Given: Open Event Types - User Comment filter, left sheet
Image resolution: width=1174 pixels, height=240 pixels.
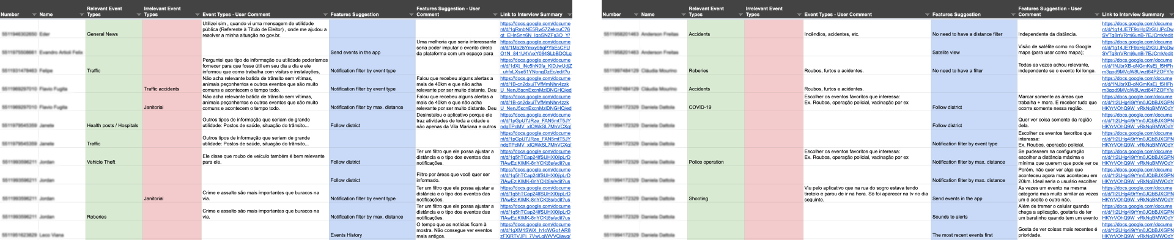Looking at the screenshot, I should pos(325,14).
